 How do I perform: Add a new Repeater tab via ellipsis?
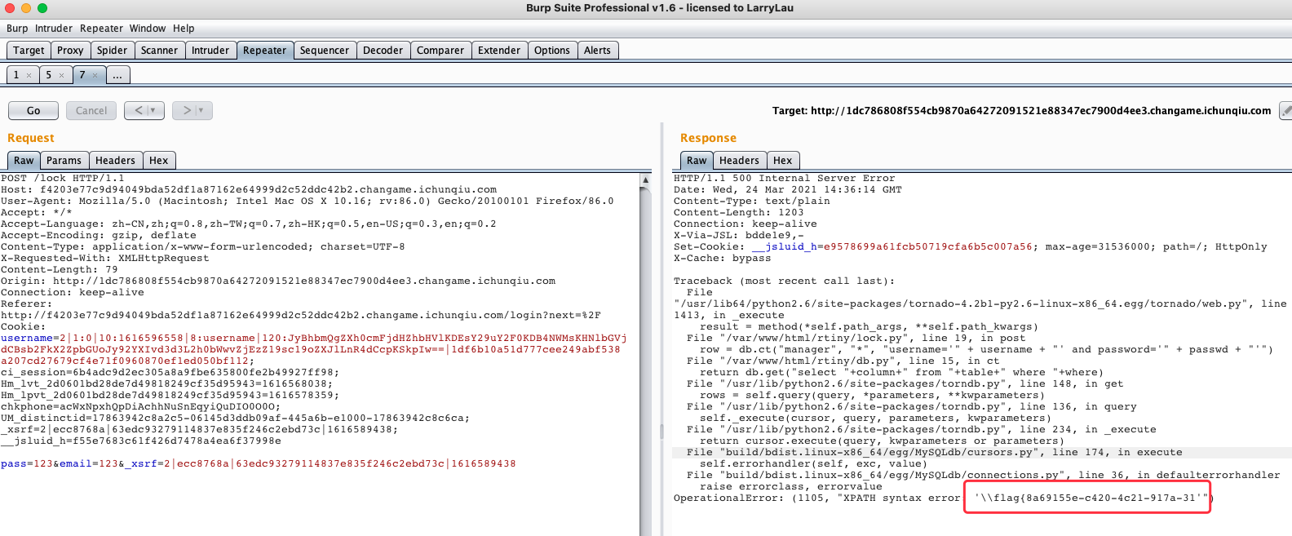click(x=117, y=75)
